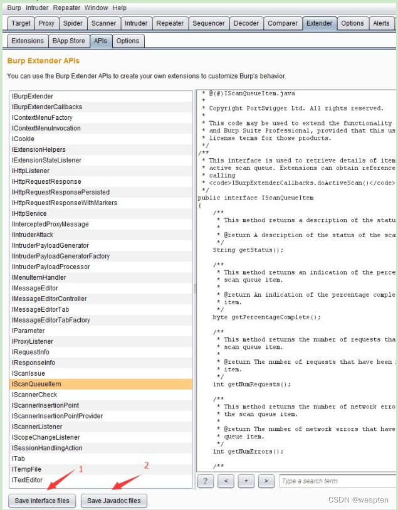Select IIntruderPayloadProcessor interface
Viewport: 398px width, 510px height.
[101, 267]
